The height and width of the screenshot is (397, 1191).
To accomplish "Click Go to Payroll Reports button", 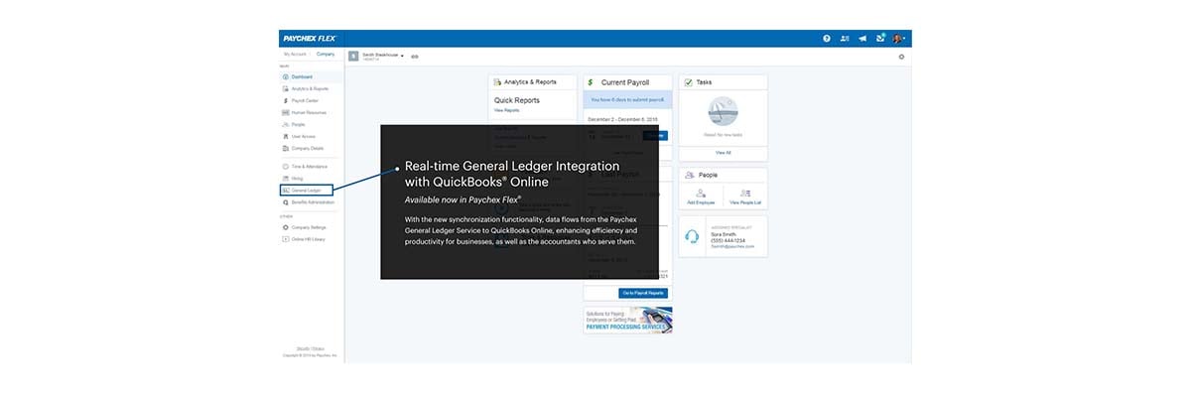I will click(x=643, y=294).
